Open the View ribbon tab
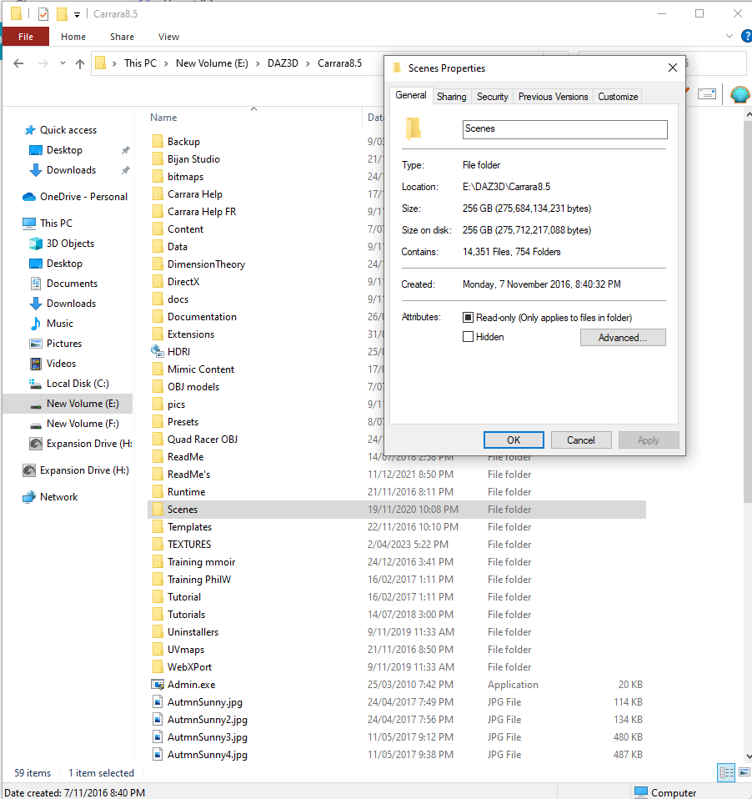752x799 pixels. pyautogui.click(x=168, y=37)
